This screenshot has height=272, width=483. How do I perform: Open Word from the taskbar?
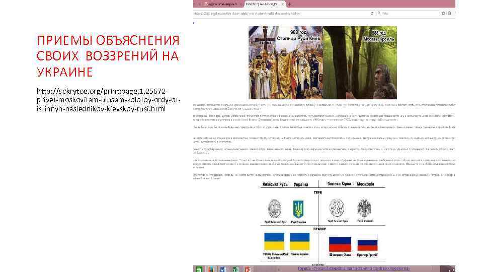(x=223, y=269)
